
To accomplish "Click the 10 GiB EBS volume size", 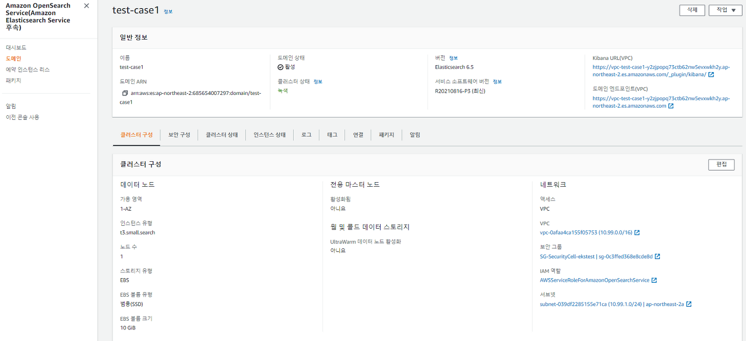I will coord(128,328).
